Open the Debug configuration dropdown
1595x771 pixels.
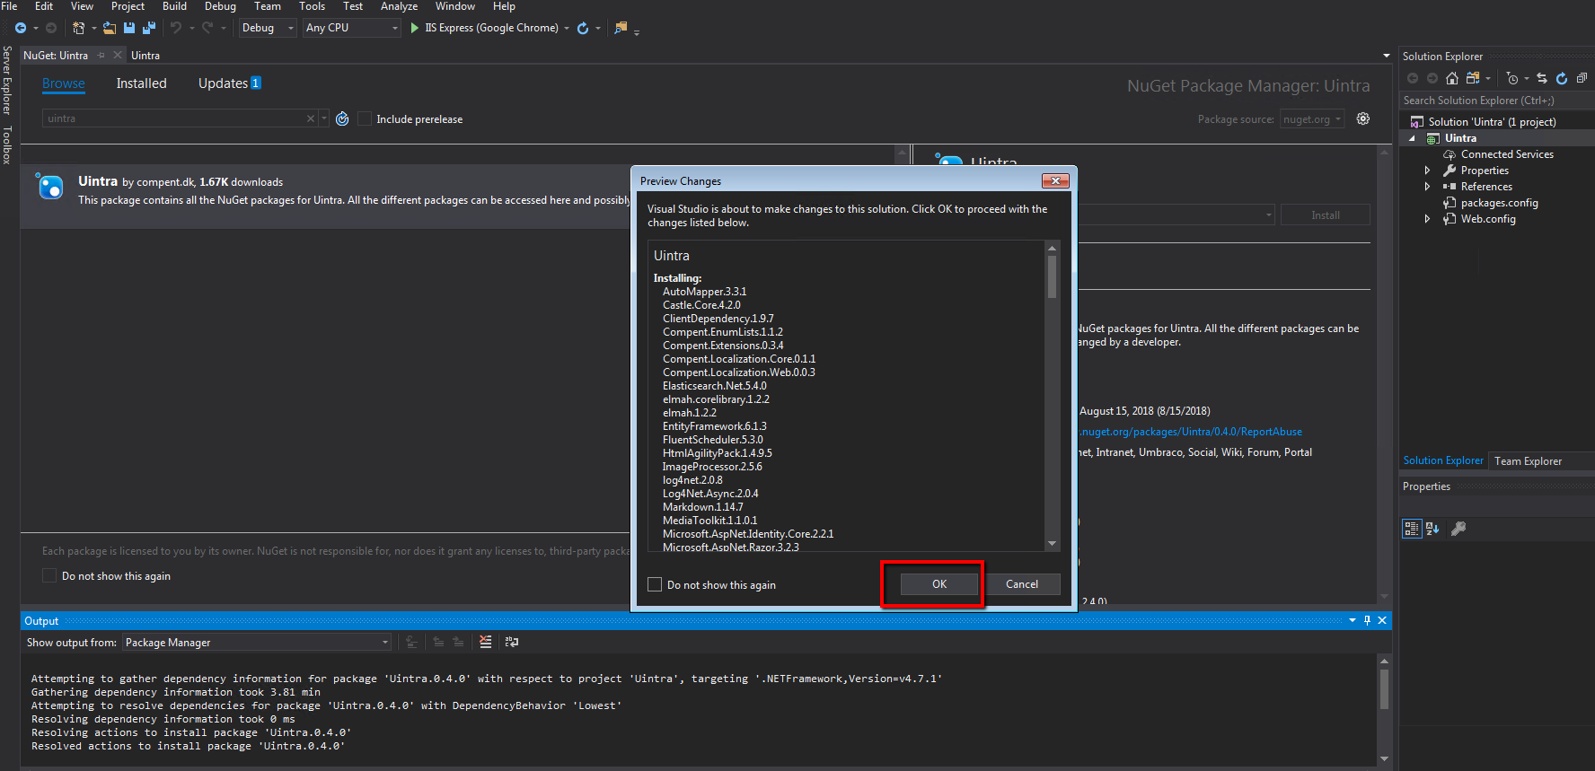coord(268,28)
